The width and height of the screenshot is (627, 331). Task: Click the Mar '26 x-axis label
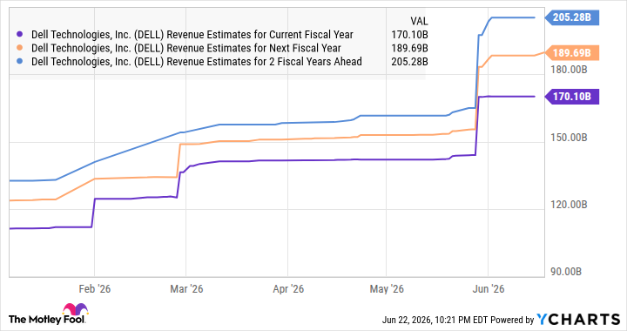click(x=186, y=289)
